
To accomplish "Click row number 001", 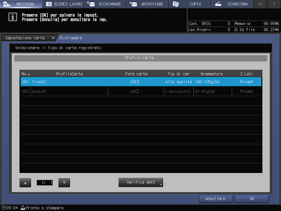I will 26,82.
